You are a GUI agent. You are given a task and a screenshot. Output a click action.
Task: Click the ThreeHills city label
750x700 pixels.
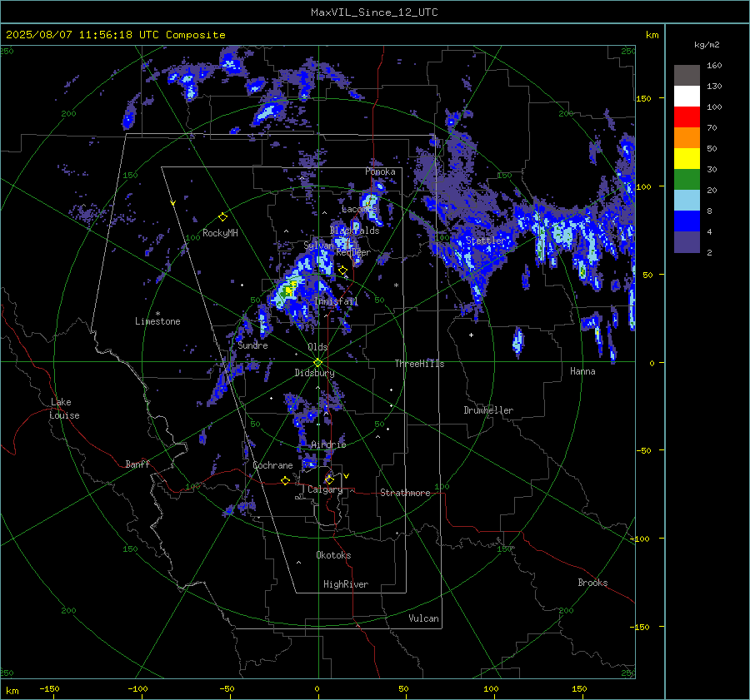coord(419,364)
